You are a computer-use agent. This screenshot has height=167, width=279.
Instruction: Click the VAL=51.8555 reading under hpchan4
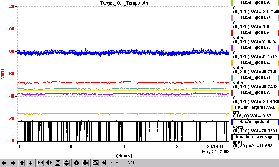pos(264,42)
